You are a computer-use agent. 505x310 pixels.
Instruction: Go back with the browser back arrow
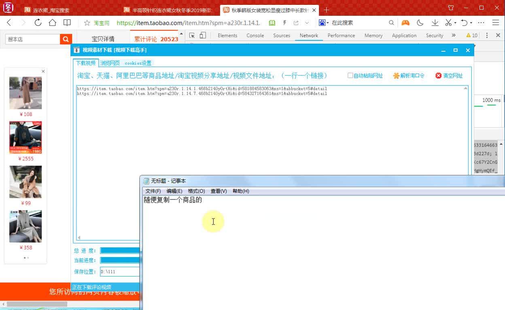pos(9,23)
